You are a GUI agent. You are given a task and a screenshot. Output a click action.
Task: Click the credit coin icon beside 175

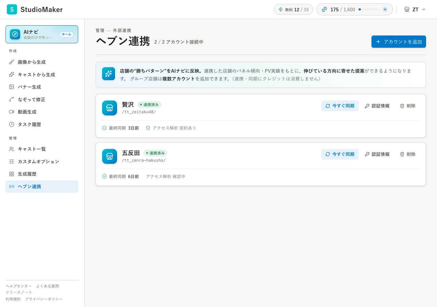(x=324, y=10)
